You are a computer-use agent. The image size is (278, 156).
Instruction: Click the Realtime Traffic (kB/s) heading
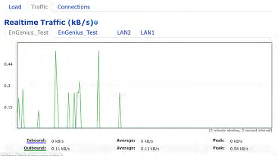click(x=49, y=22)
